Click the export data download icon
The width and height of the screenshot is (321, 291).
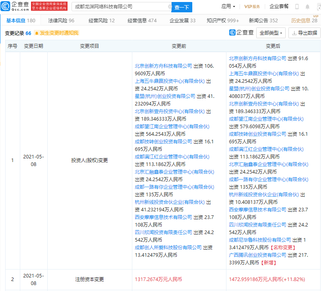click(x=294, y=33)
